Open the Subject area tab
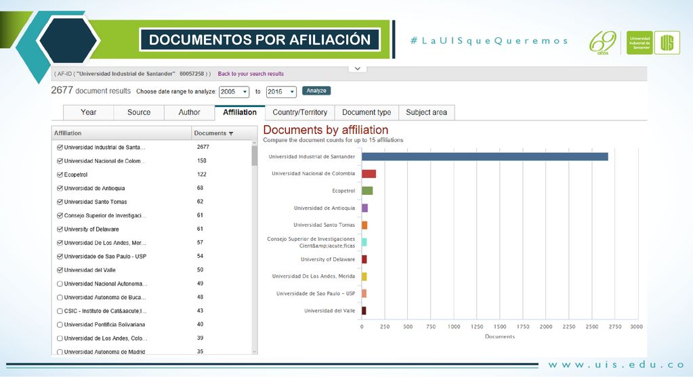Image resolution: width=693 pixels, height=377 pixels. pyautogui.click(x=427, y=112)
